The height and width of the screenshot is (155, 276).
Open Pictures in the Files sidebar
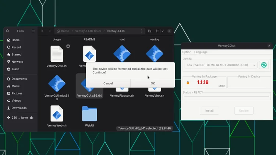click(x=20, y=93)
